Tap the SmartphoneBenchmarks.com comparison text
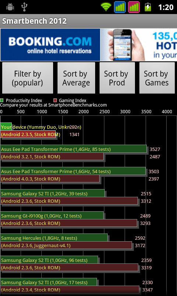 [x=53, y=105]
